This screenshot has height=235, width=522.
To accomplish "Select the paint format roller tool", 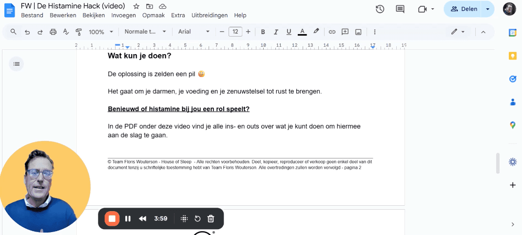I will click(78, 32).
